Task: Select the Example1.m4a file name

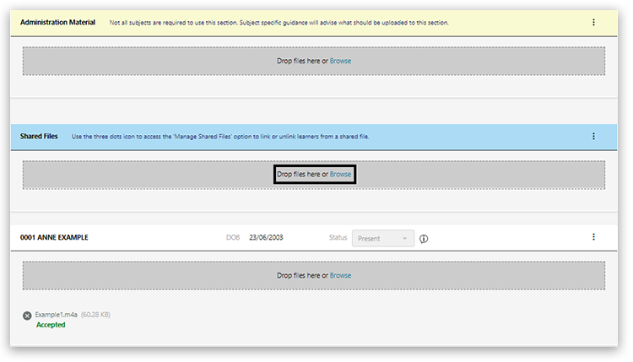Action: point(57,315)
